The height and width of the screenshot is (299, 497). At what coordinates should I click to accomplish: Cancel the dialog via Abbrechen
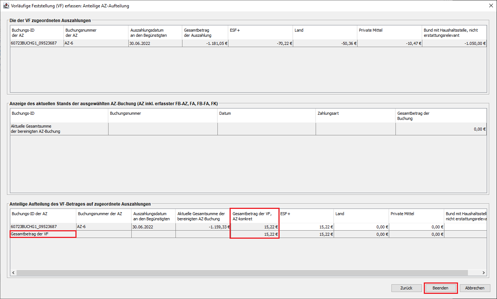(x=475, y=288)
